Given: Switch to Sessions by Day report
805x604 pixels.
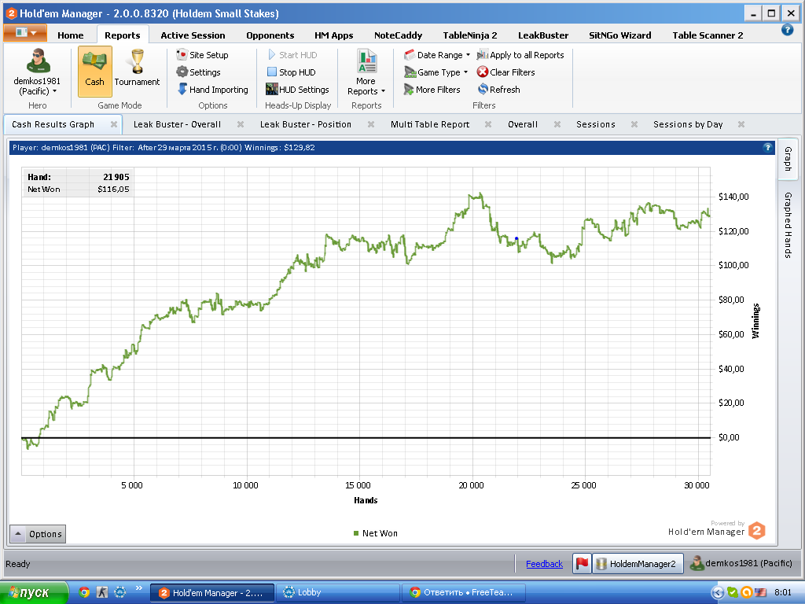Looking at the screenshot, I should 687,124.
